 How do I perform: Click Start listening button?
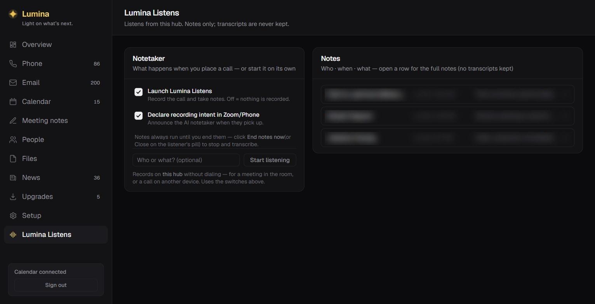point(270,160)
